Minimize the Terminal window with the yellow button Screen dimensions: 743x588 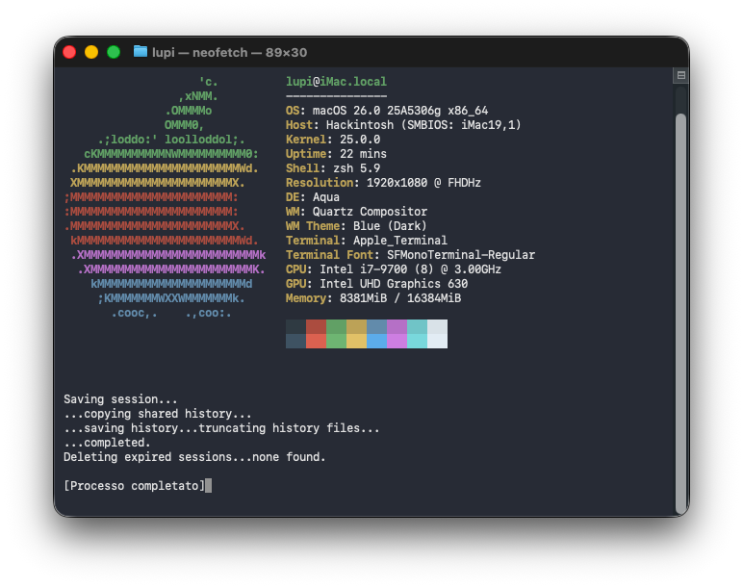click(x=91, y=52)
